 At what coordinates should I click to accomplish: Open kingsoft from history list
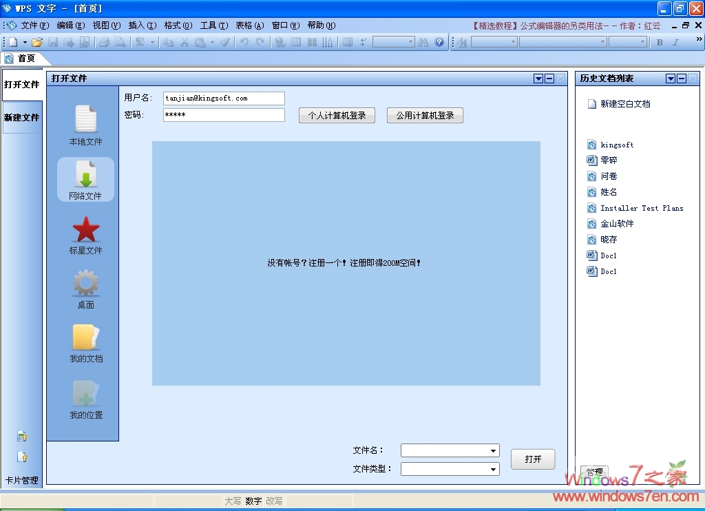tap(611, 145)
